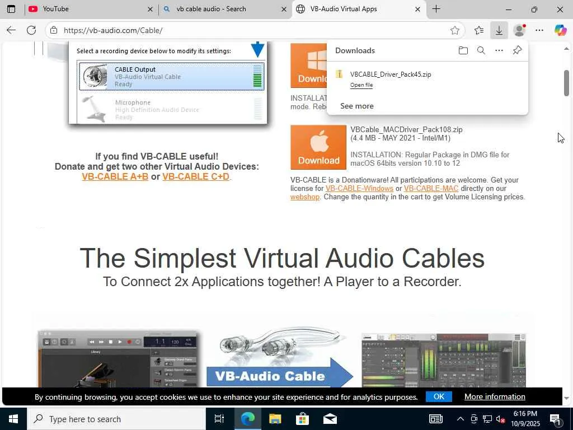This screenshot has height=430, width=573.
Task: View site information lock icon
Action: (54, 30)
